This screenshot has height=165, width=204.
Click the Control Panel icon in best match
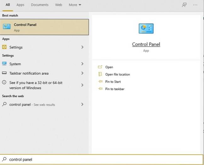point(7,27)
